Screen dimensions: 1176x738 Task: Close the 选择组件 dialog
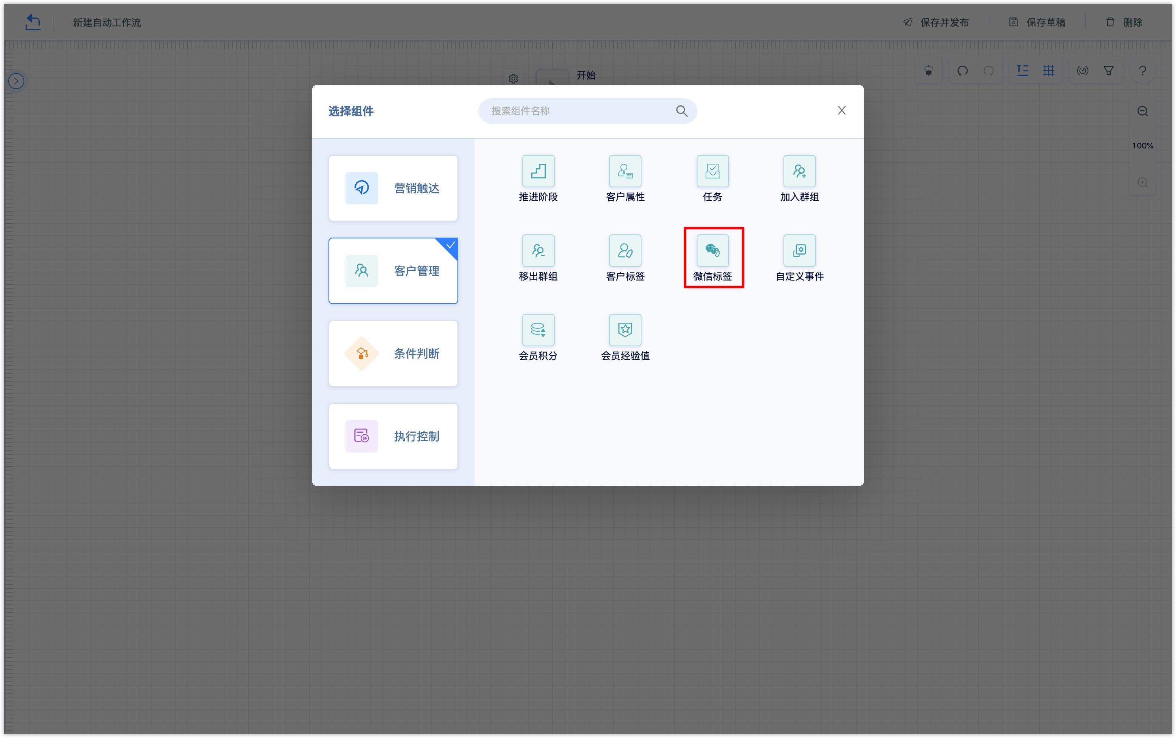841,110
